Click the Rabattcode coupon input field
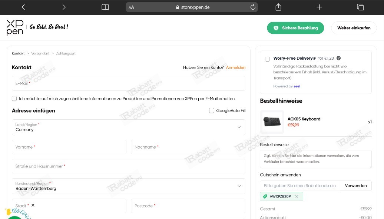 tap(300, 186)
